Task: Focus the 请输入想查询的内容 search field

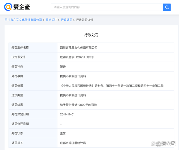Action: point(107,7)
